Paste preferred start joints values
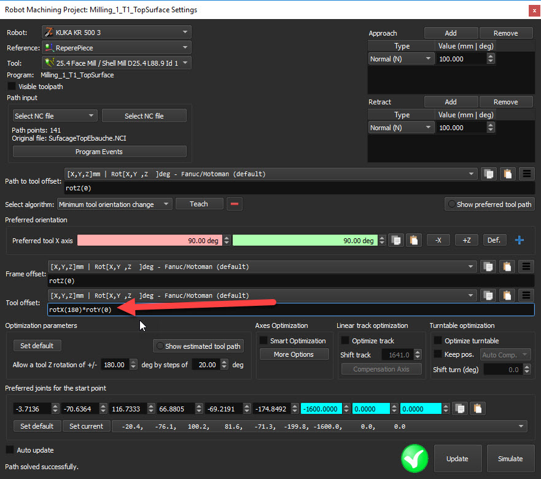Viewport: 541px width, 479px height. (478, 408)
